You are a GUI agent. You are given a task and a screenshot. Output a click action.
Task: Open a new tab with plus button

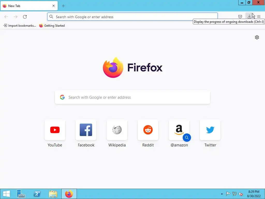coord(63,6)
